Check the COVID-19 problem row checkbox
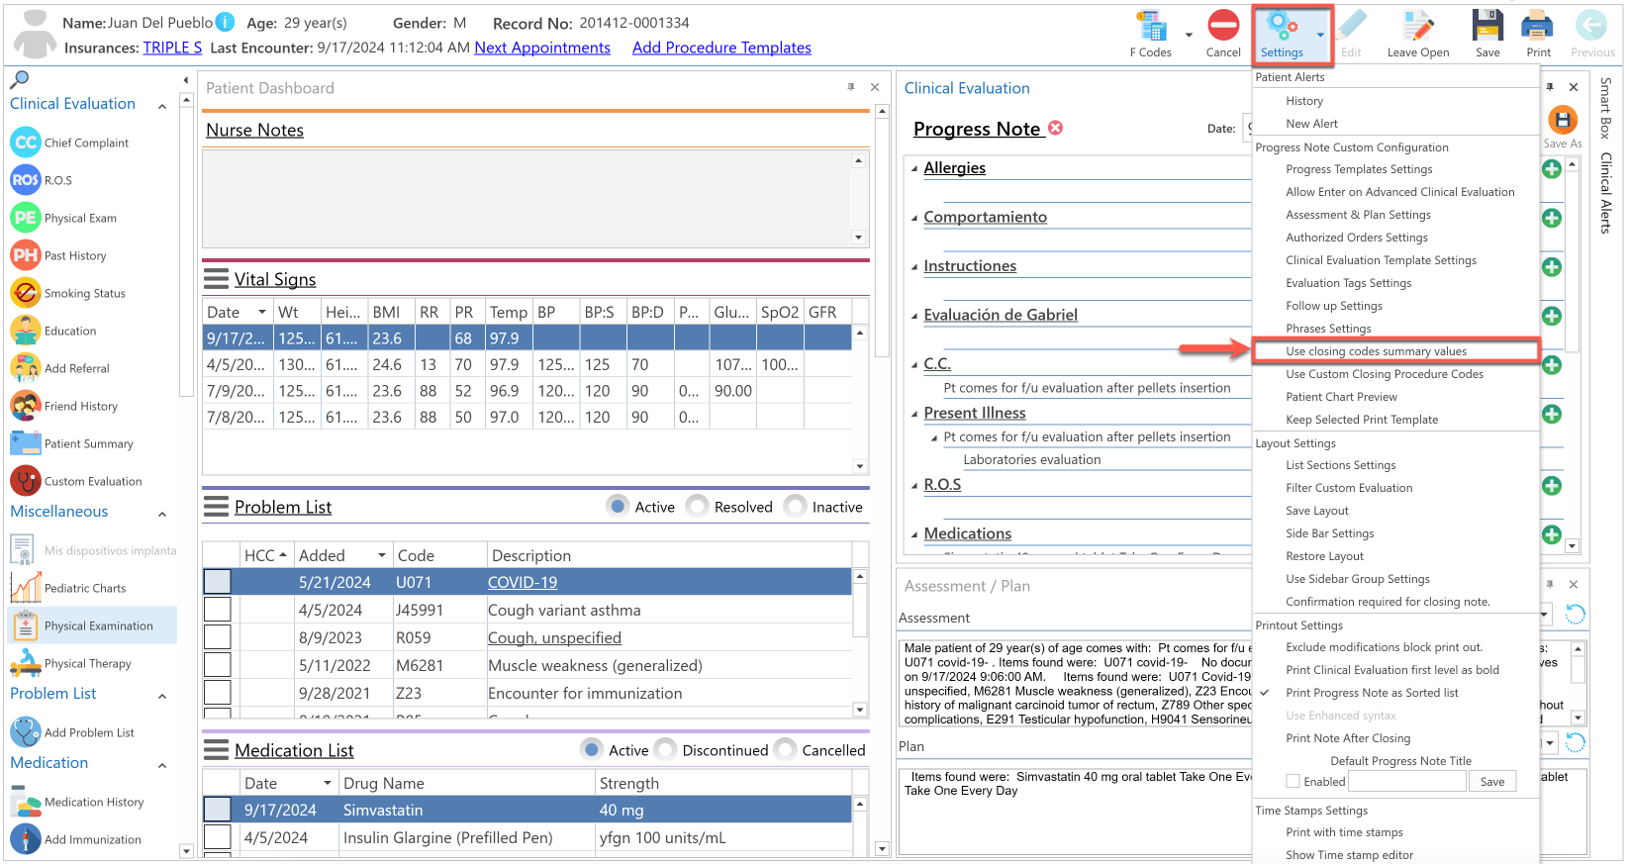This screenshot has height=864, width=1629. click(x=218, y=582)
